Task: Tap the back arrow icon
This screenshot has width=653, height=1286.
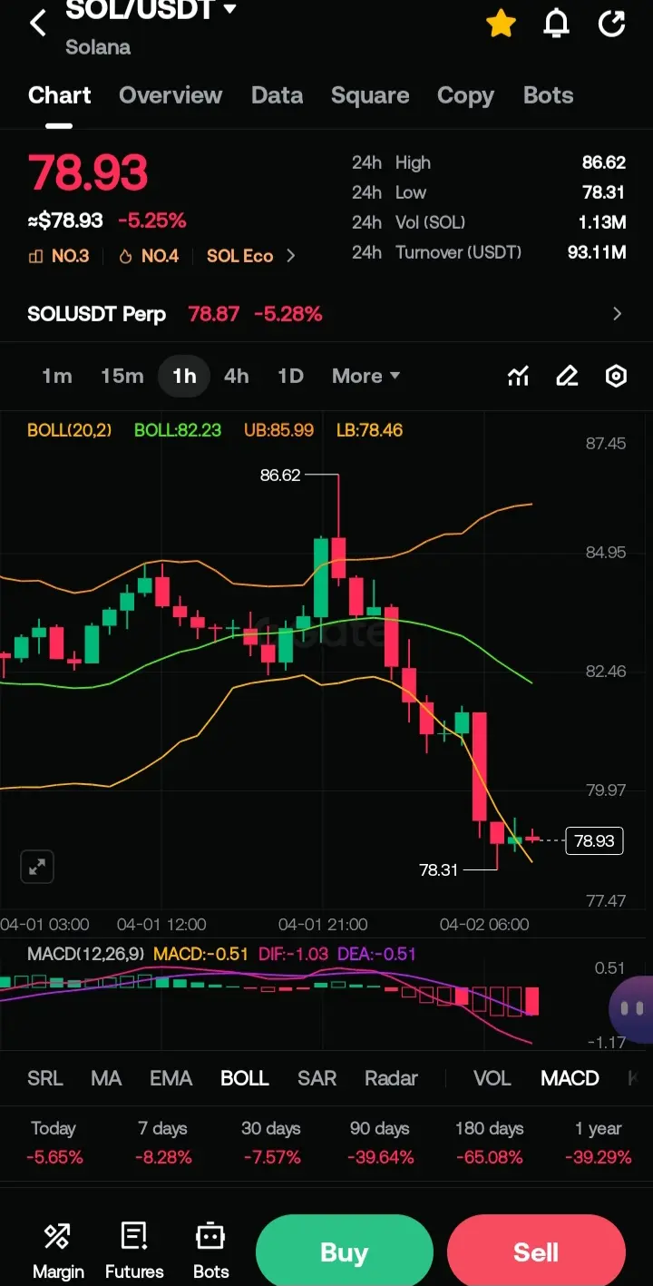Action: click(x=38, y=24)
